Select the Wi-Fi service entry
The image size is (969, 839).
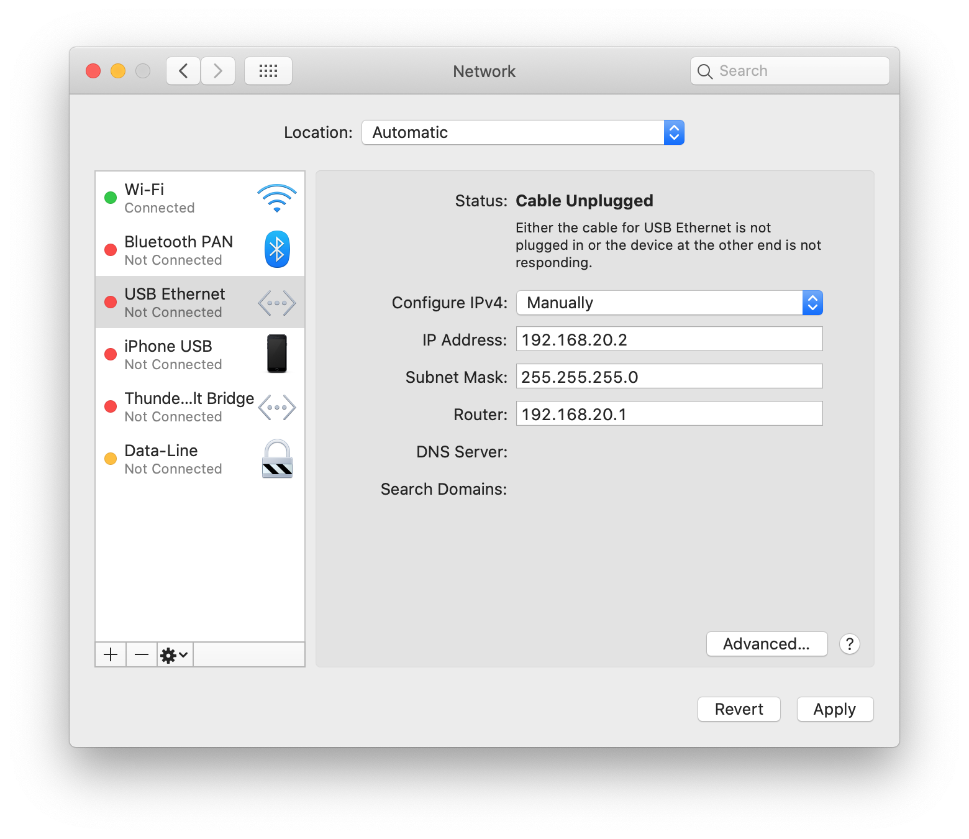[x=186, y=198]
